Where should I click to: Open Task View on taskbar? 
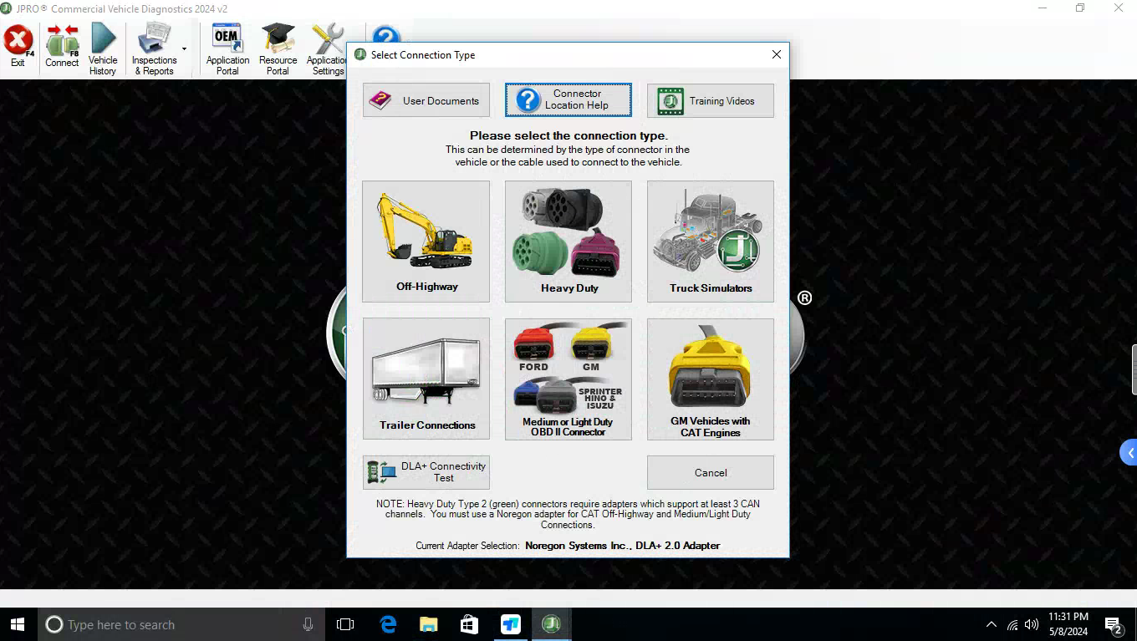345,624
